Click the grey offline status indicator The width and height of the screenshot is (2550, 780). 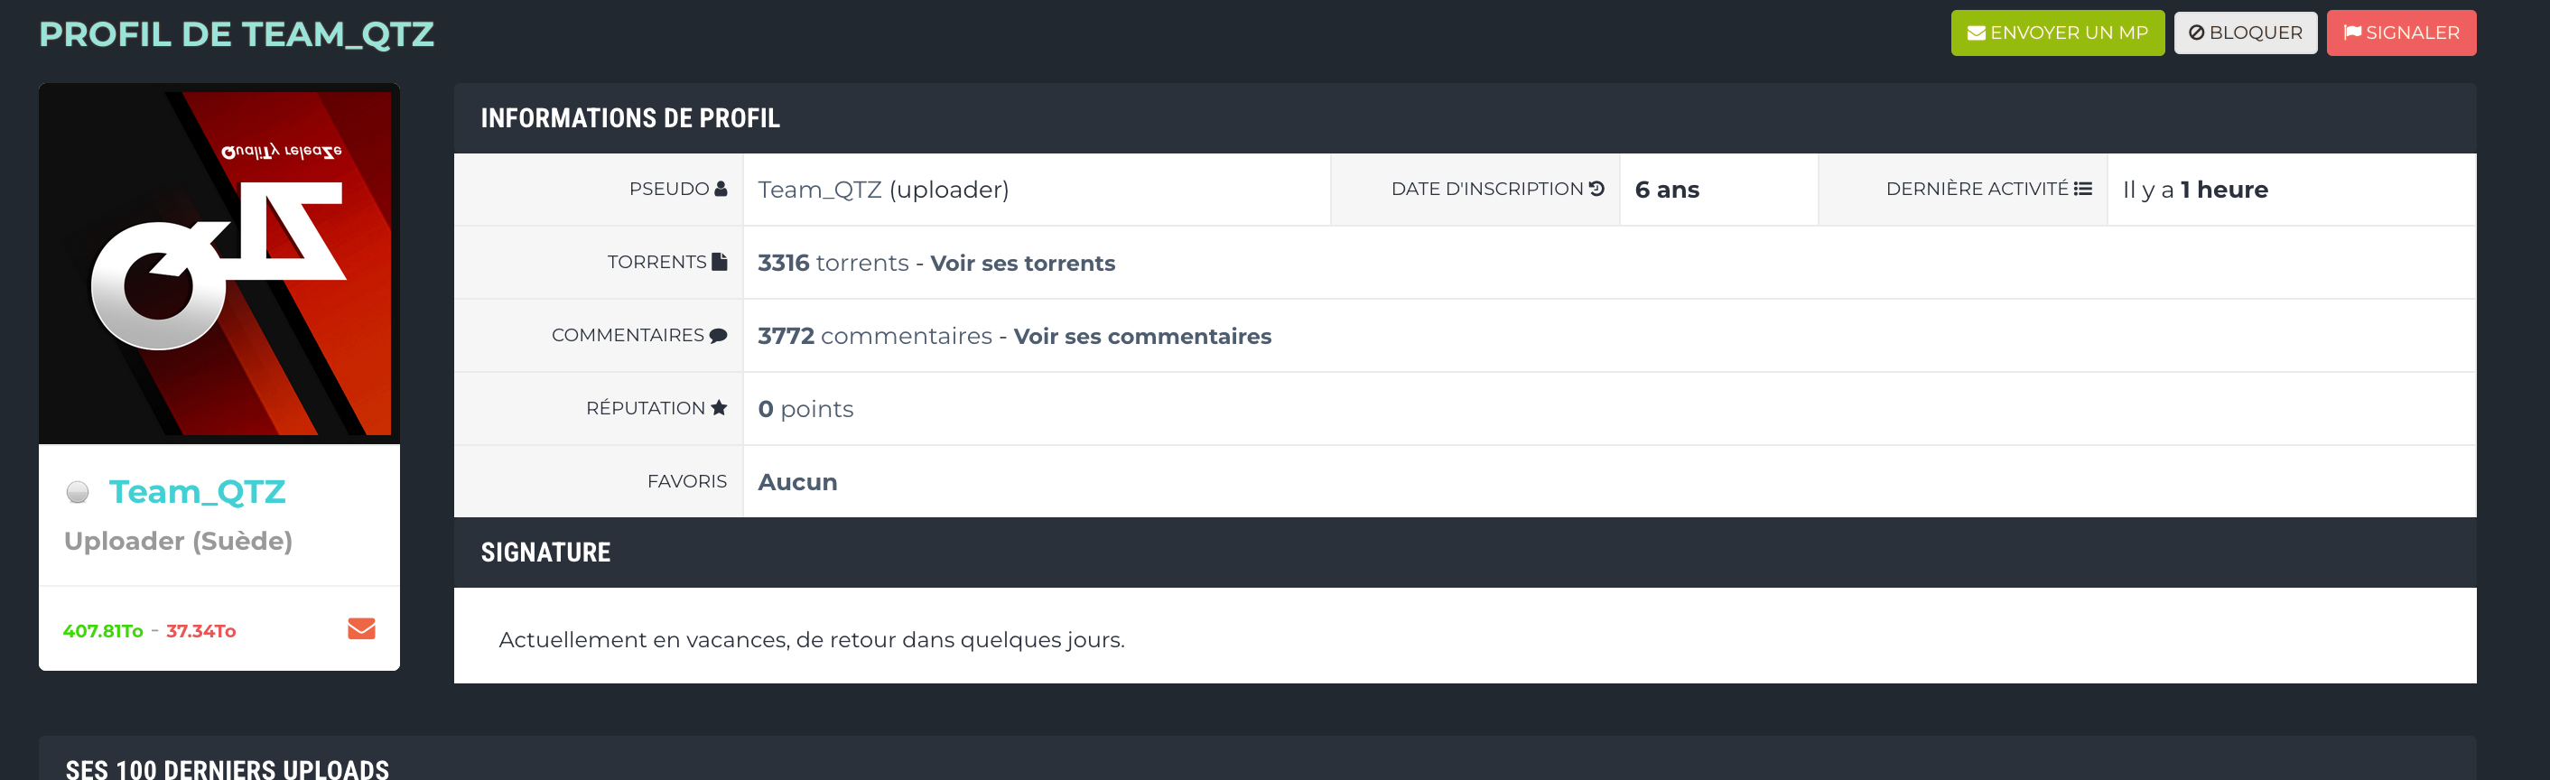click(78, 492)
